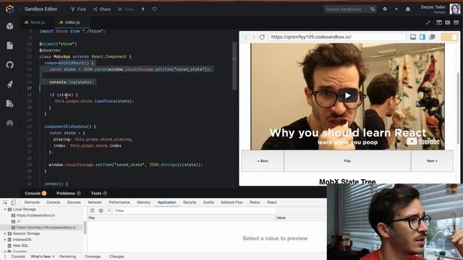Expand the IndexedDB tree node

click(x=5, y=240)
